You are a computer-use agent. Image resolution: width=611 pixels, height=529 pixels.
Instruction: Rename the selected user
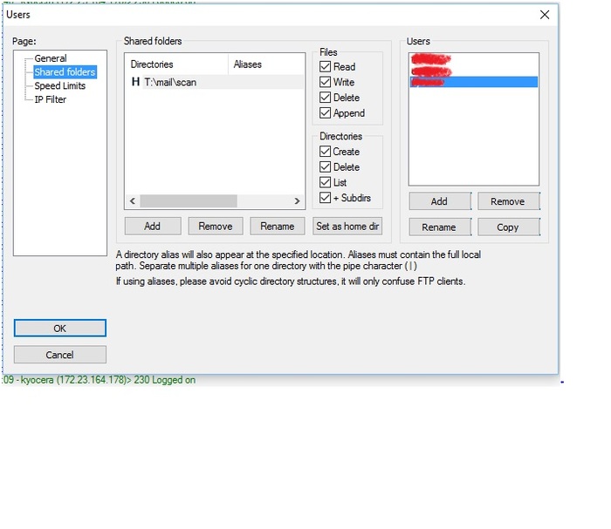click(x=440, y=227)
